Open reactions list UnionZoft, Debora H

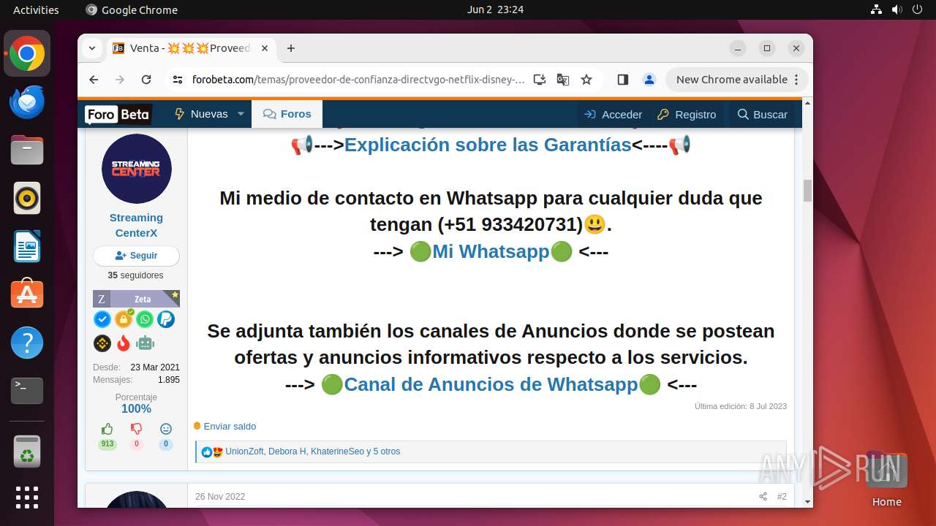pyautogui.click(x=313, y=451)
